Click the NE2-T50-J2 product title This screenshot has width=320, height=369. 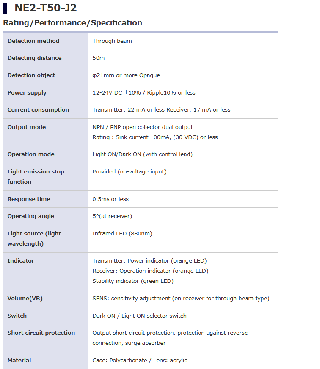(x=40, y=8)
